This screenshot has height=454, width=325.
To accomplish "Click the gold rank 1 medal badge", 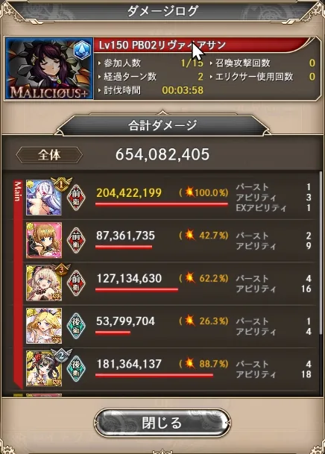I will point(61,183).
